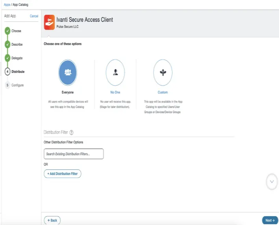The height and width of the screenshot is (225, 279).
Task: Click the Everyone option description text
Action: (68, 104)
